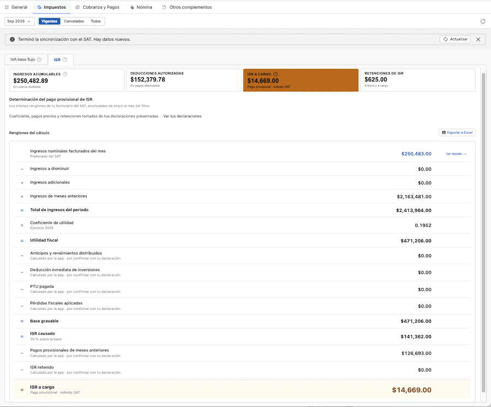
Task: Click the $126,693.00 pagos provisionales amount
Action: [x=416, y=353]
